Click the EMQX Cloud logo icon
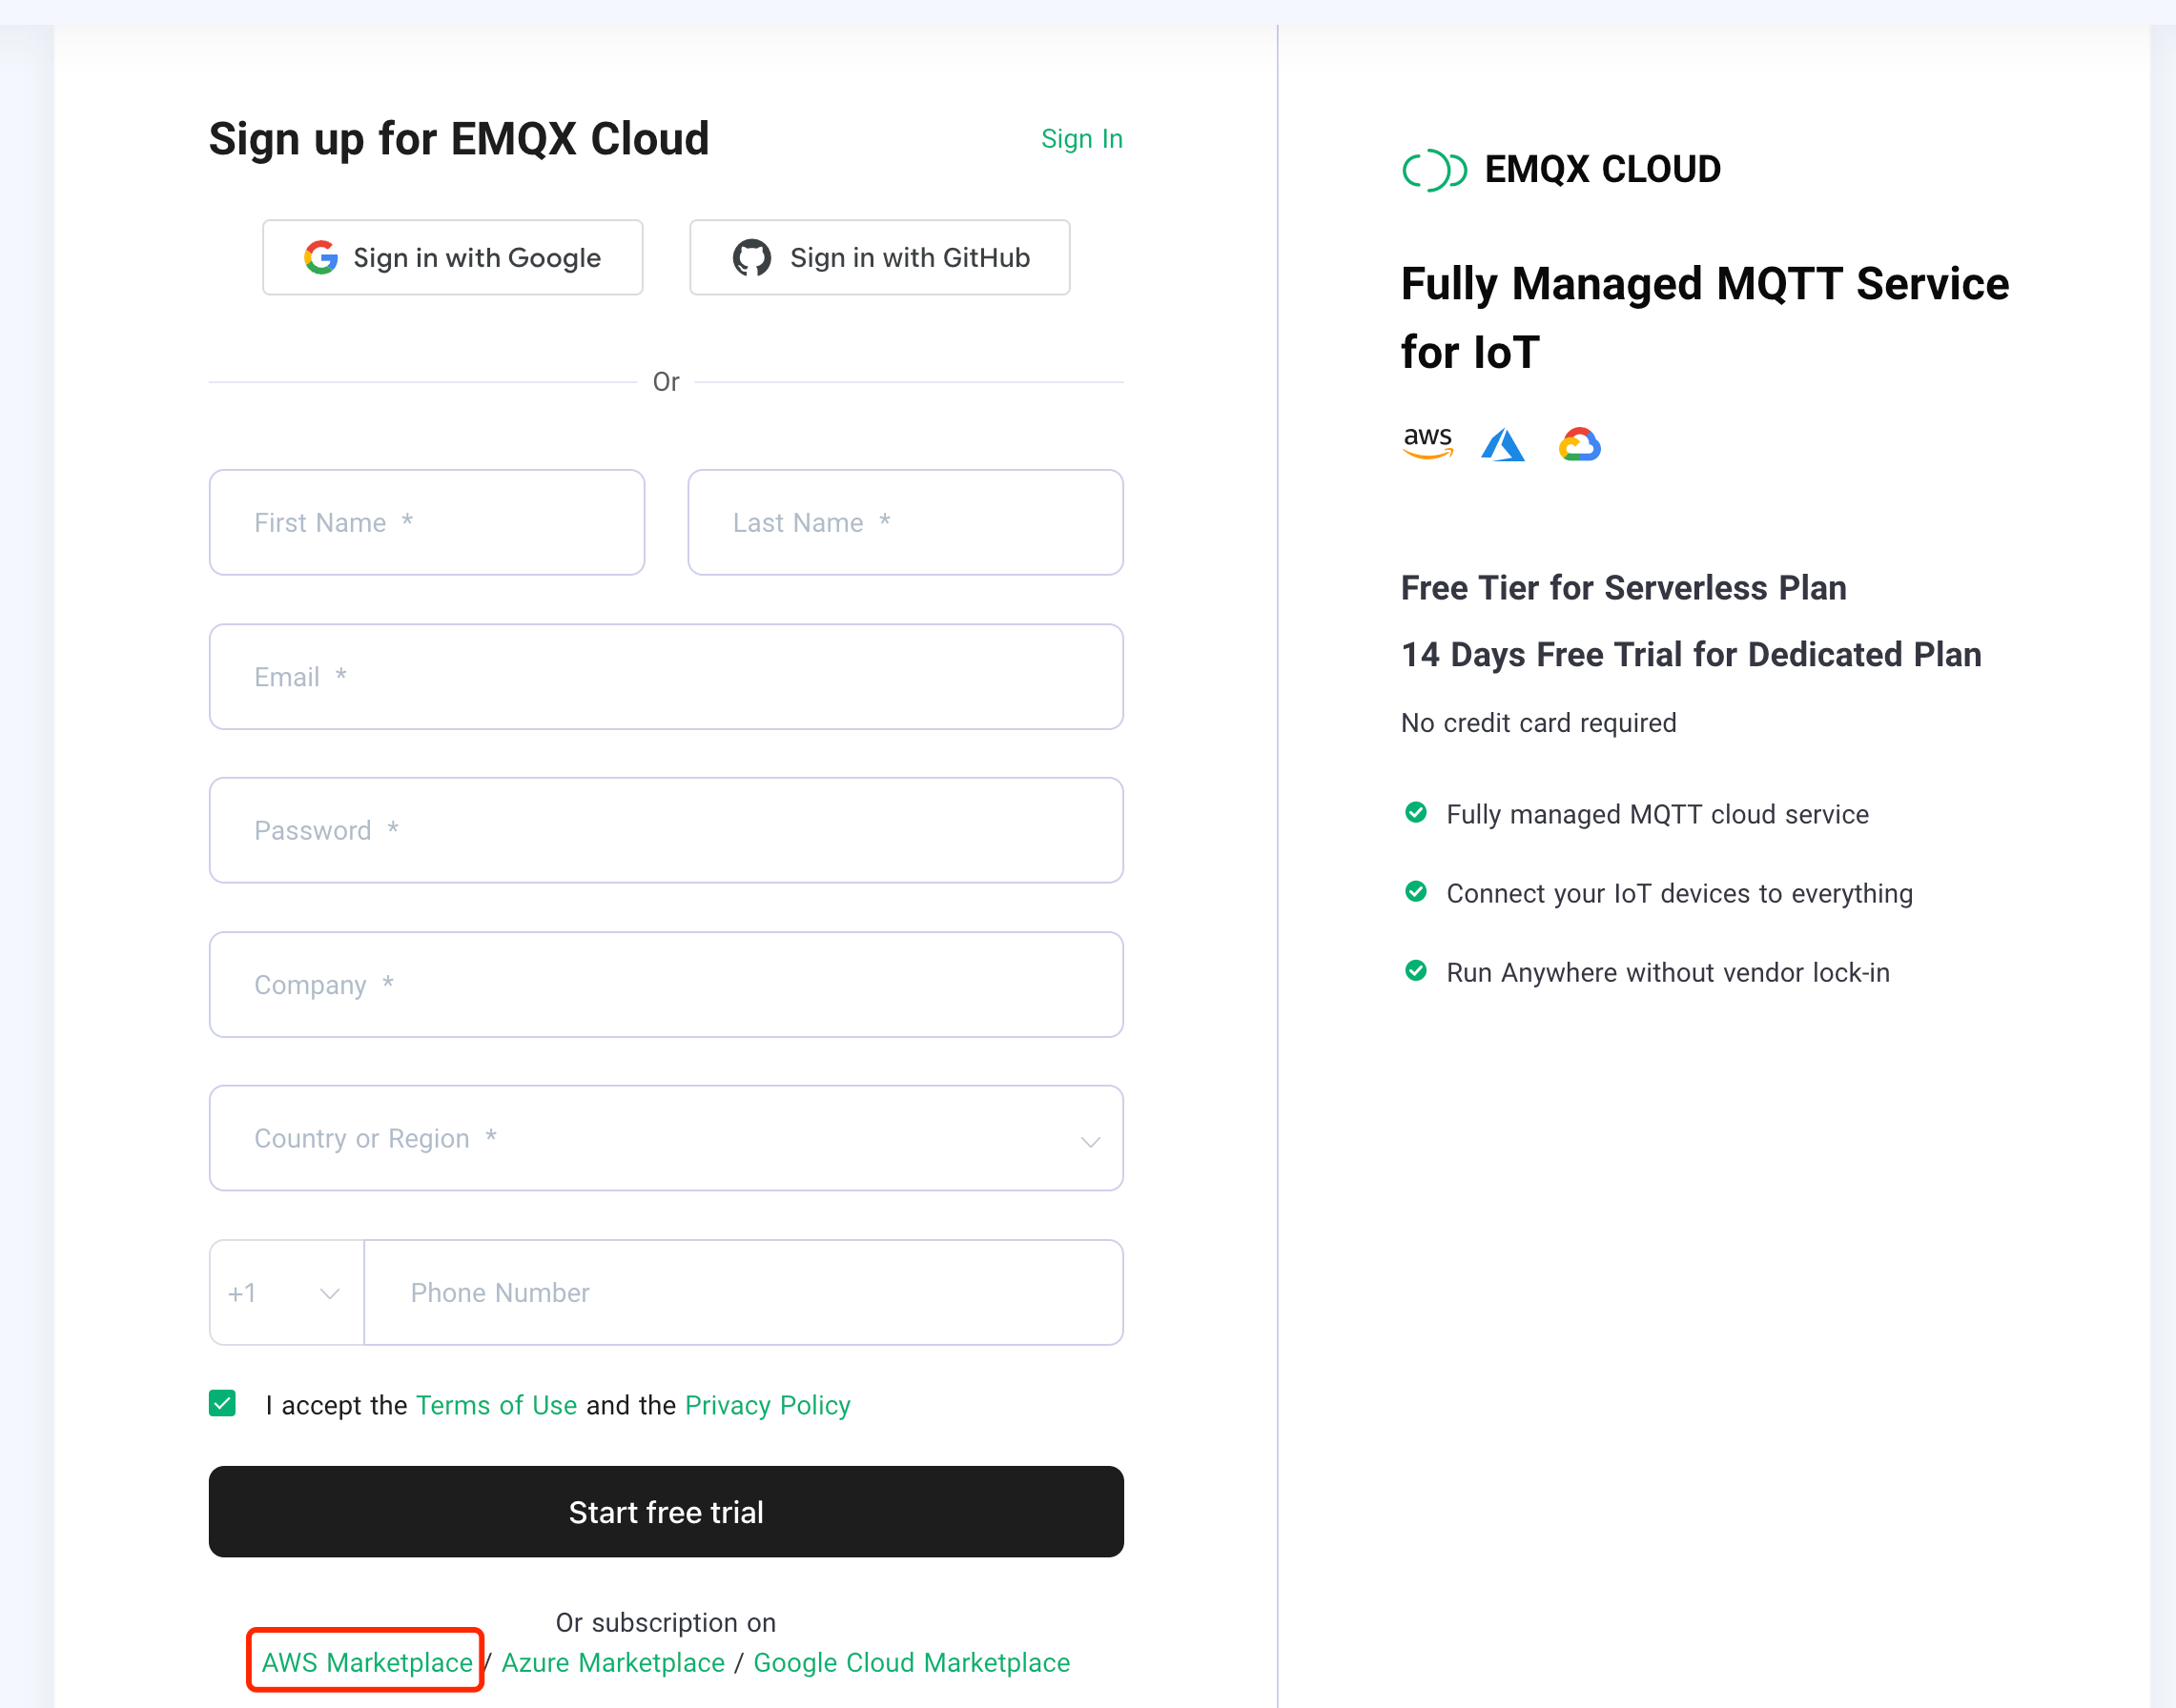The image size is (2176, 1708). tap(1433, 170)
